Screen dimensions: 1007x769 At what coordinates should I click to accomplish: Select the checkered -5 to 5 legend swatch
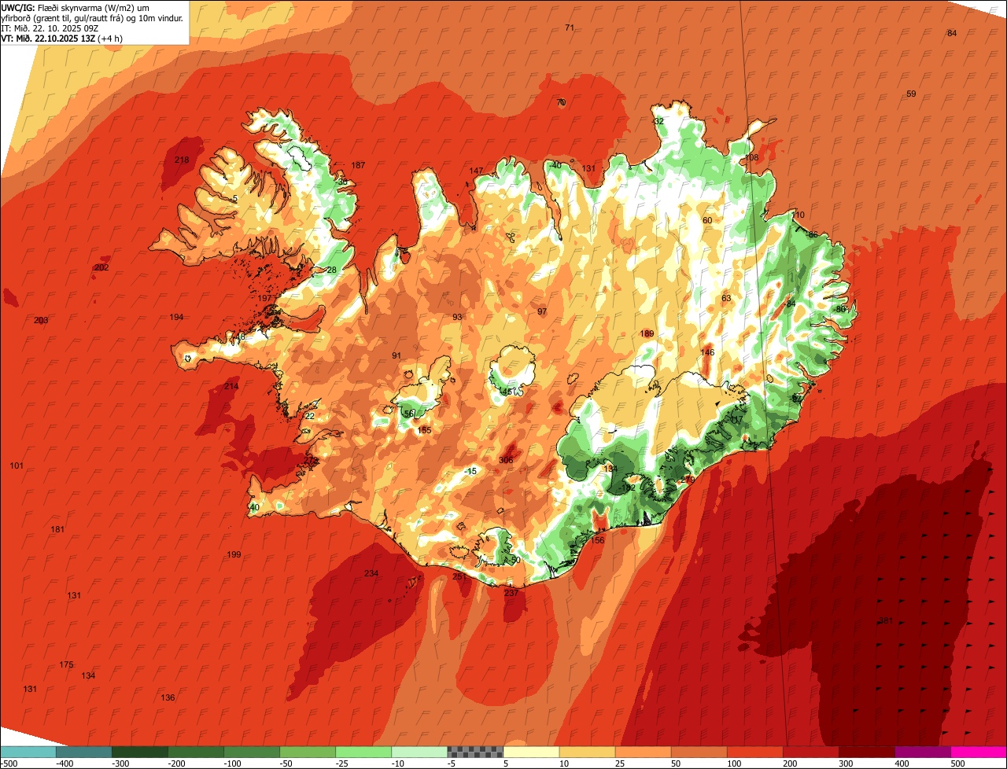475,752
